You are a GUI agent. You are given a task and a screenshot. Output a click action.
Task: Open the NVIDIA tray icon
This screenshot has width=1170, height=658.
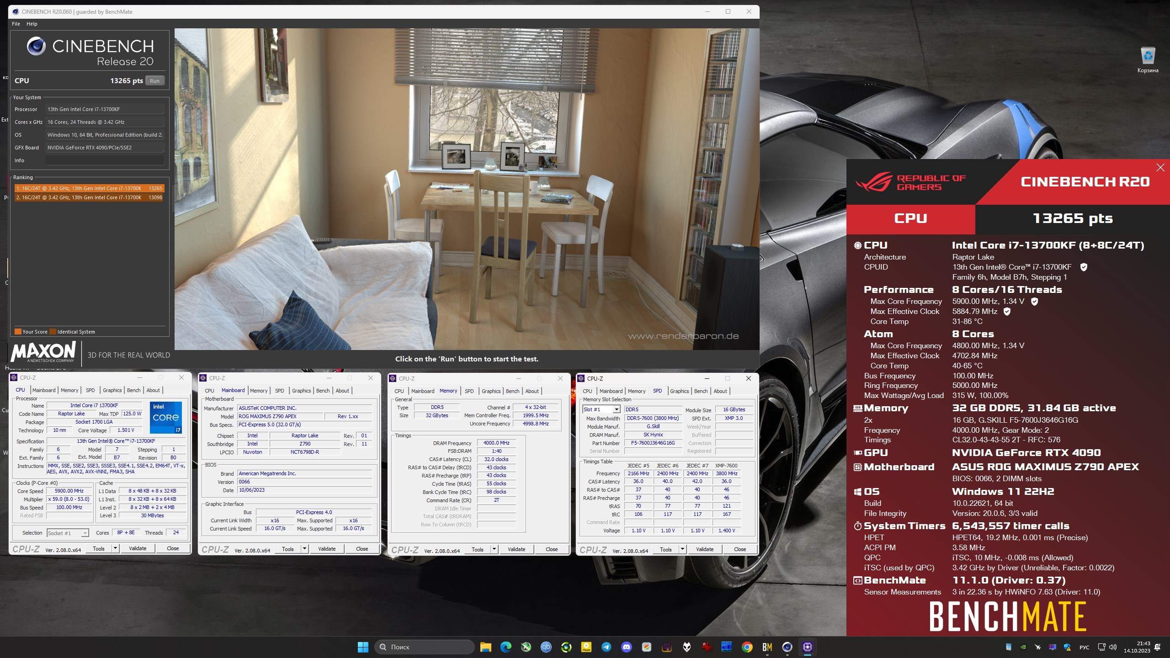(1023, 647)
